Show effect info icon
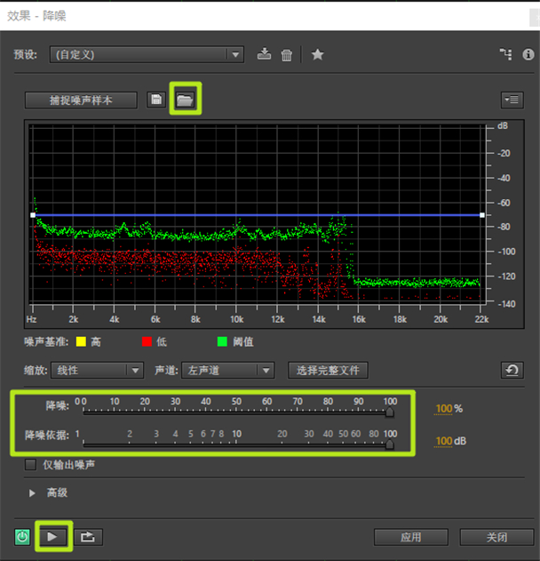The height and width of the screenshot is (561, 540). (x=528, y=54)
